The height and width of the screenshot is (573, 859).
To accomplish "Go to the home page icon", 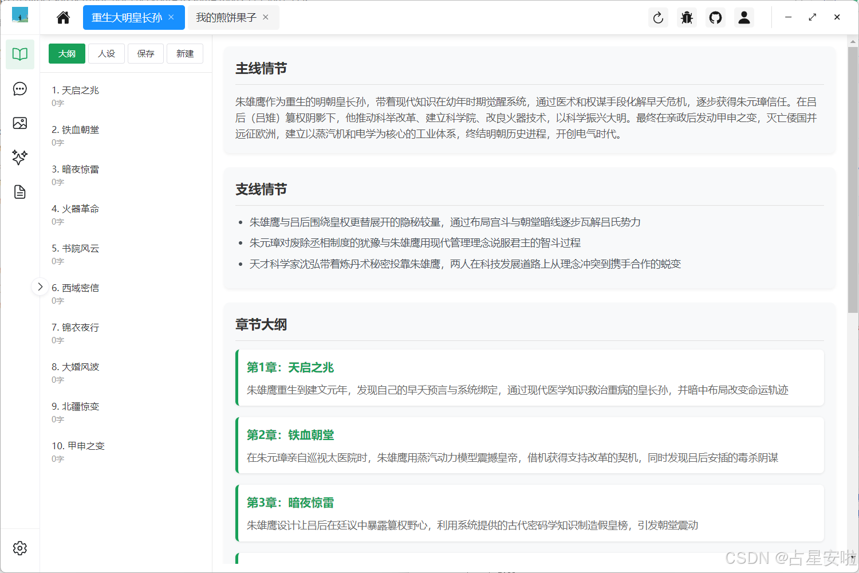I will click(x=63, y=18).
